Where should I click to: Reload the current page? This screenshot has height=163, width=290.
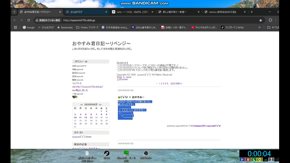click(29, 20)
